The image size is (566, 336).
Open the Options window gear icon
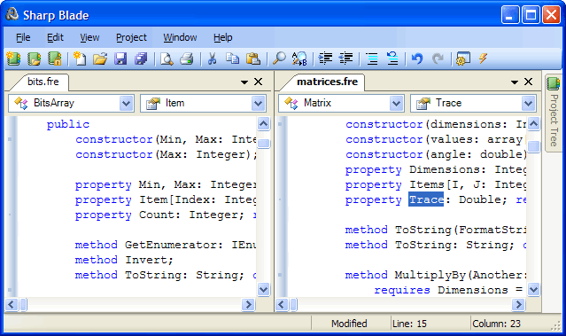(463, 59)
